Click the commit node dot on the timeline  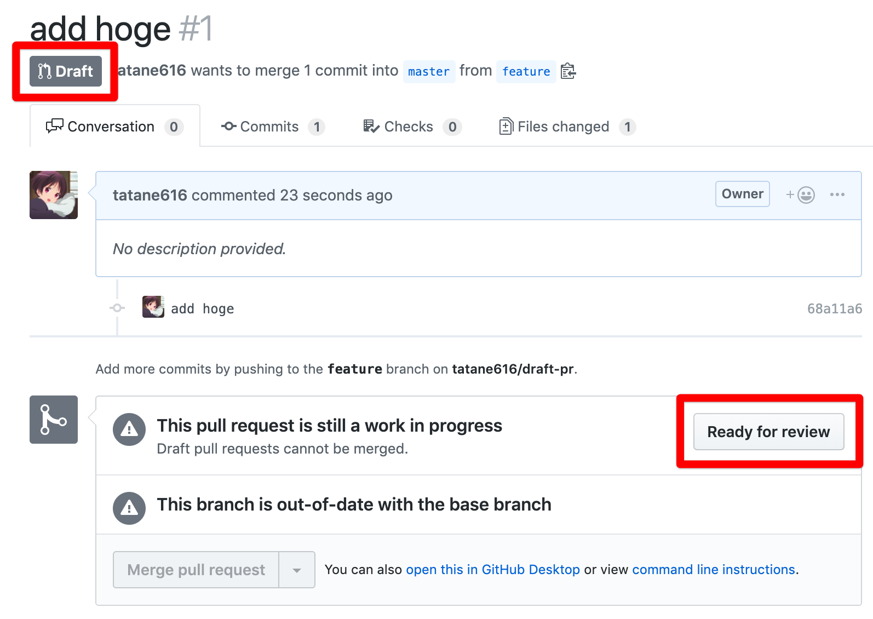point(117,308)
